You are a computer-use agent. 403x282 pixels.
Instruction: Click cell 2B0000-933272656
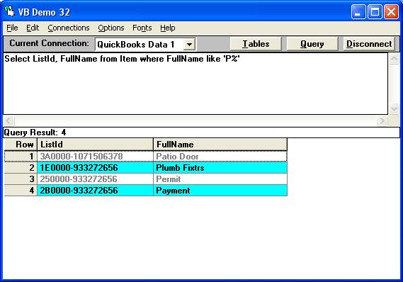(x=96, y=190)
